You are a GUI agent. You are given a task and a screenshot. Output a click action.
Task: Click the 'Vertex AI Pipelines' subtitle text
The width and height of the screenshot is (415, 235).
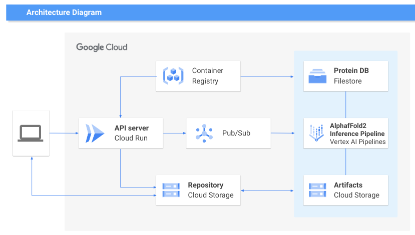[357, 141]
